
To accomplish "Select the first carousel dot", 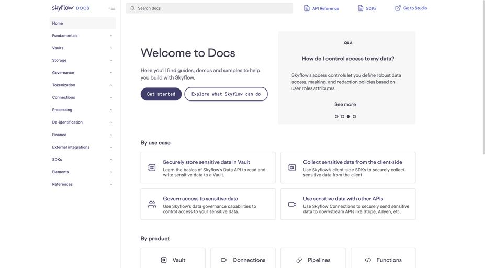I will tap(336, 117).
